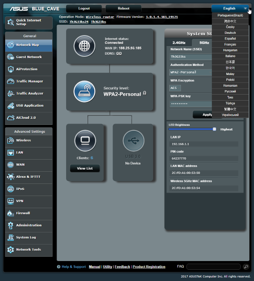Open LAN settings icon
Viewport: 254px width, 281px height.
[10, 153]
